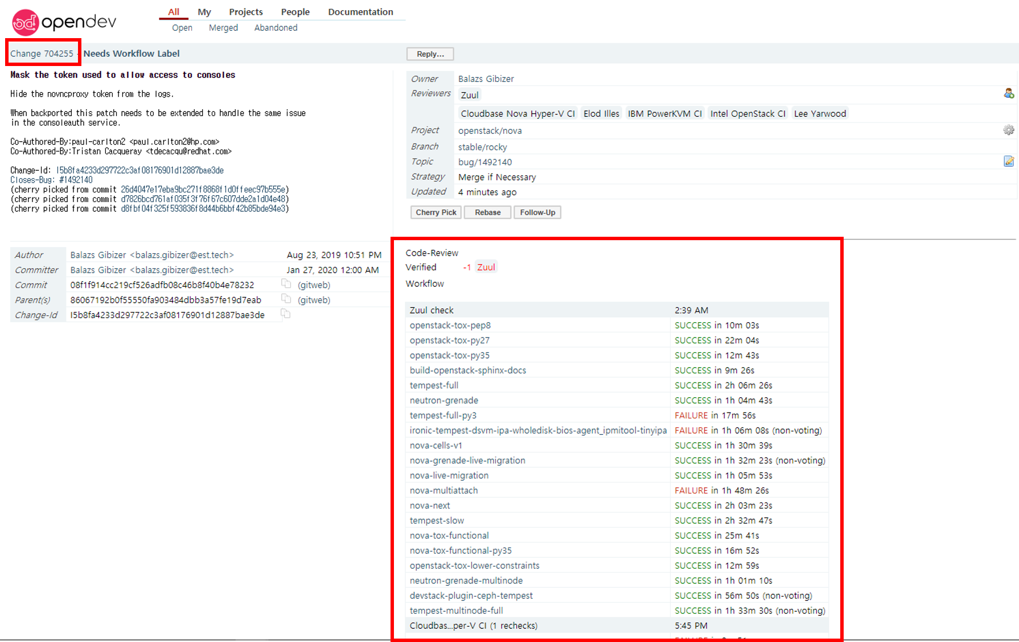Open nova-next job result
Image resolution: width=1019 pixels, height=642 pixels.
pos(430,505)
